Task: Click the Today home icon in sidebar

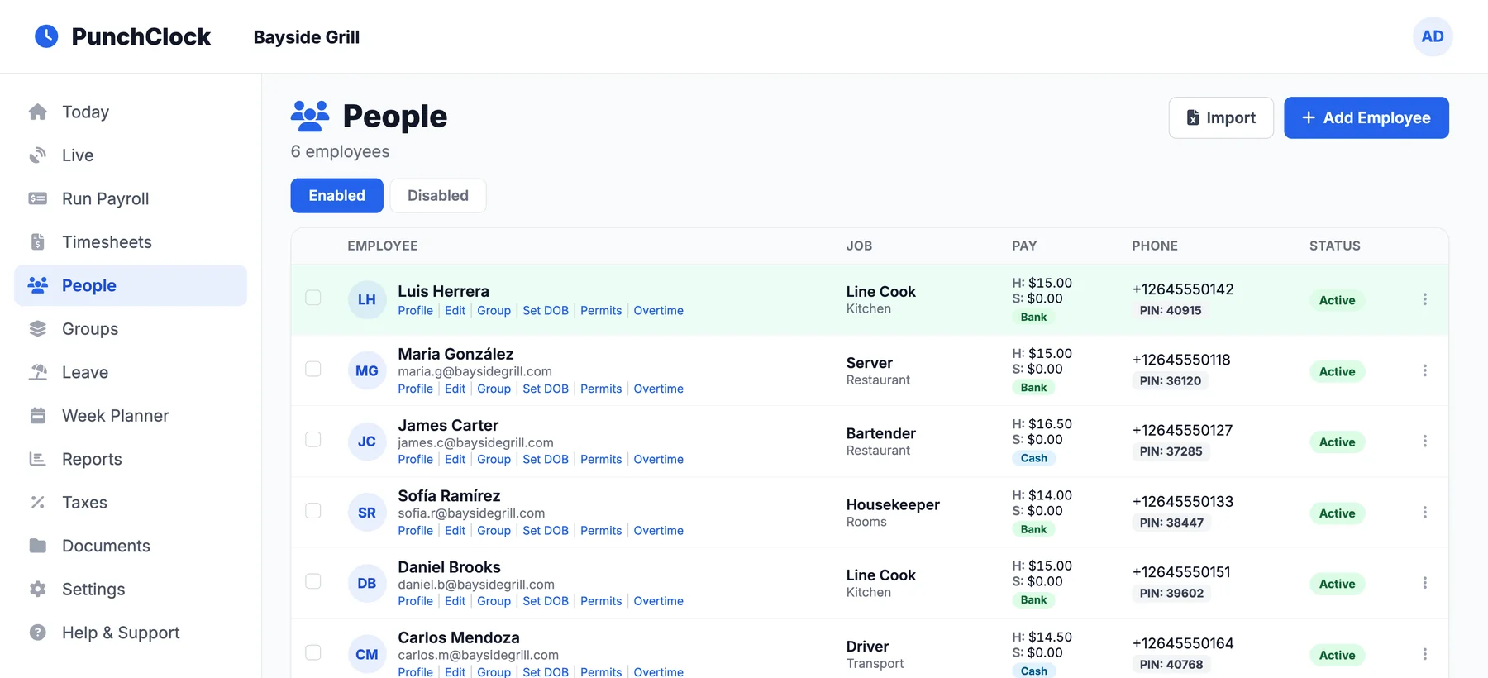Action: 38,112
